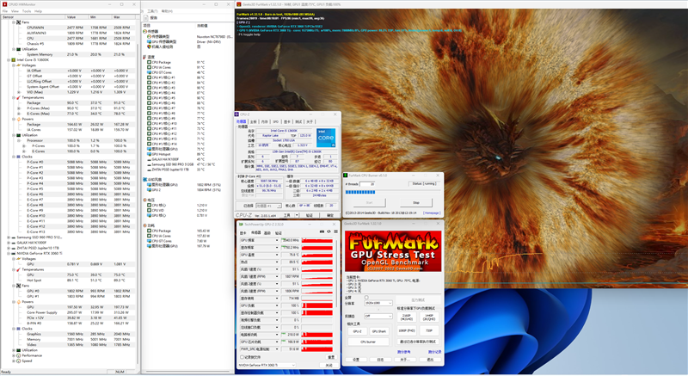Open the Tools menu in HWMonitor
Image resolution: width=688 pixels, height=376 pixels.
26,11
